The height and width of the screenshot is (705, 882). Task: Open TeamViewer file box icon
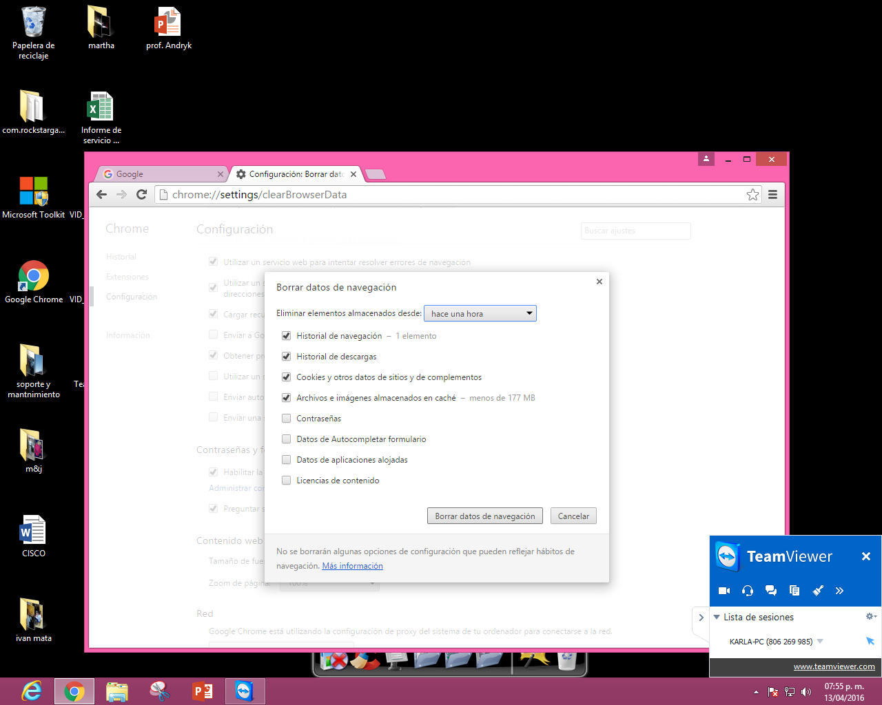[794, 591]
